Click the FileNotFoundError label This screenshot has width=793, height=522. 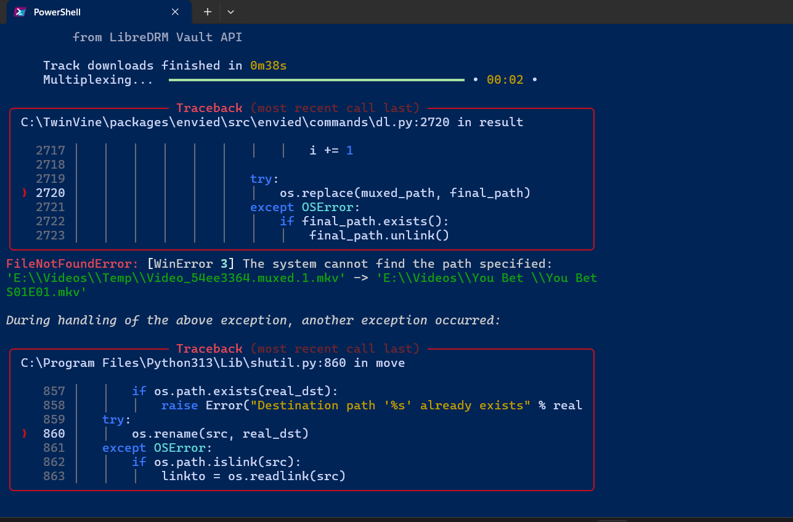click(73, 263)
